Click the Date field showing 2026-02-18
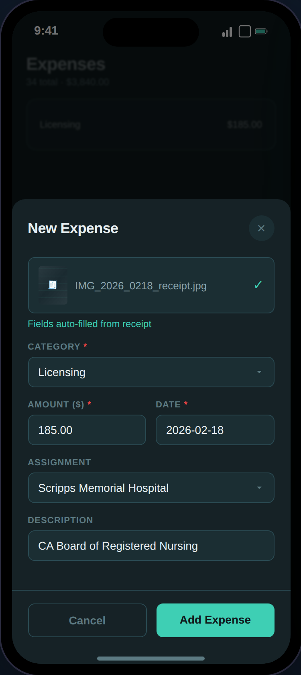Image resolution: width=301 pixels, height=675 pixels. [215, 430]
